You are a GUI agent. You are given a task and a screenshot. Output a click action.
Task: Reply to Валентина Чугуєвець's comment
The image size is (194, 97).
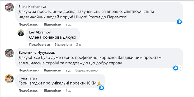[53, 70]
